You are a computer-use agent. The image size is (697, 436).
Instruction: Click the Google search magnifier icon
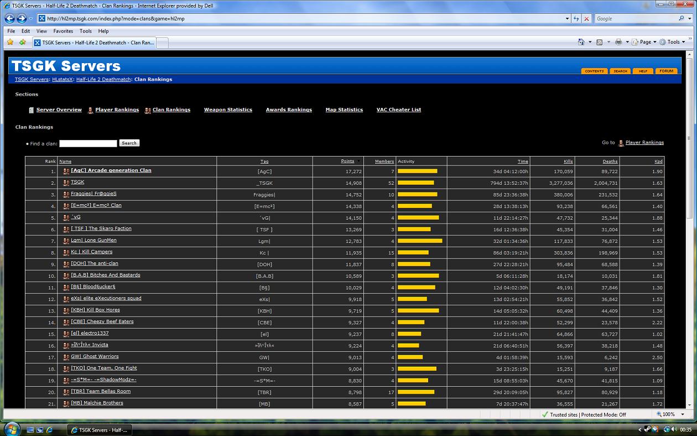(x=682, y=18)
